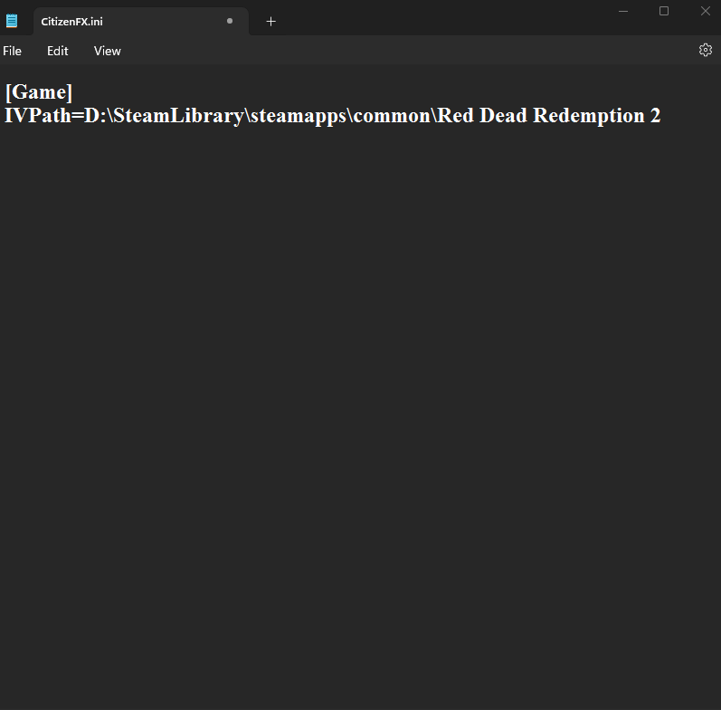The height and width of the screenshot is (710, 721).
Task: Click the Notepad app icon
Action: [x=12, y=21]
